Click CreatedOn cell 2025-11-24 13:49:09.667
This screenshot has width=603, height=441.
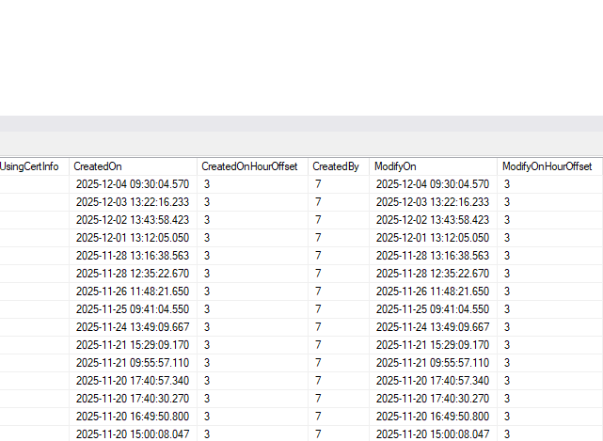133,327
